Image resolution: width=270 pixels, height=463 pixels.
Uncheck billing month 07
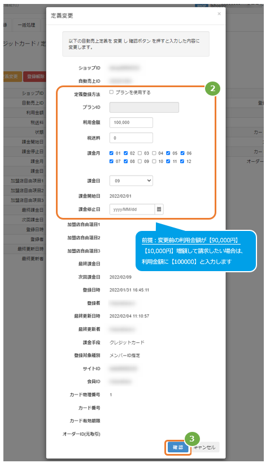click(x=111, y=161)
